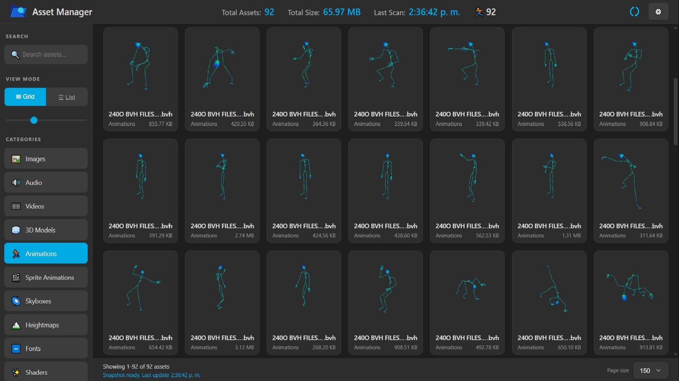Click the Asset Manager logo icon

pos(18,12)
